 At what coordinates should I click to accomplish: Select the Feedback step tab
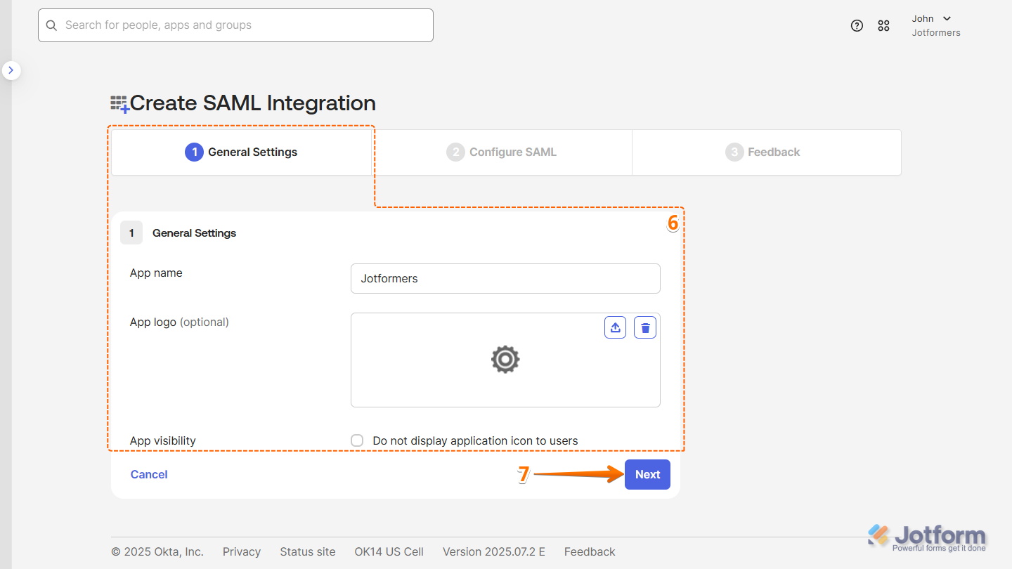[767, 152]
